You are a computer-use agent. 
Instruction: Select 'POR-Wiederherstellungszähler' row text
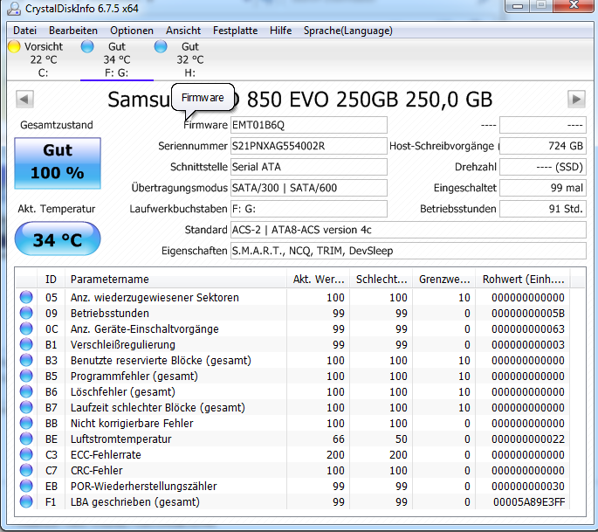[143, 486]
